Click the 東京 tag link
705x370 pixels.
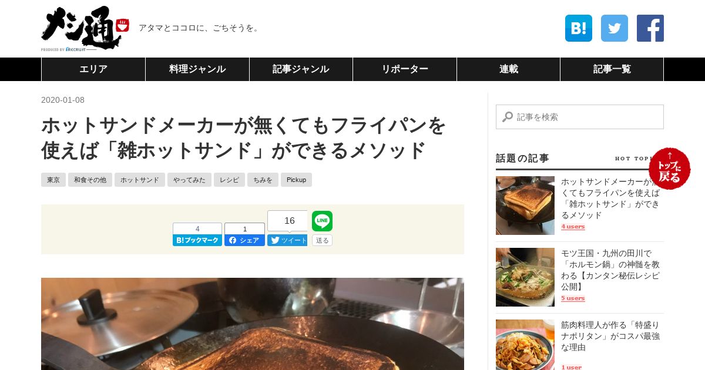[53, 180]
